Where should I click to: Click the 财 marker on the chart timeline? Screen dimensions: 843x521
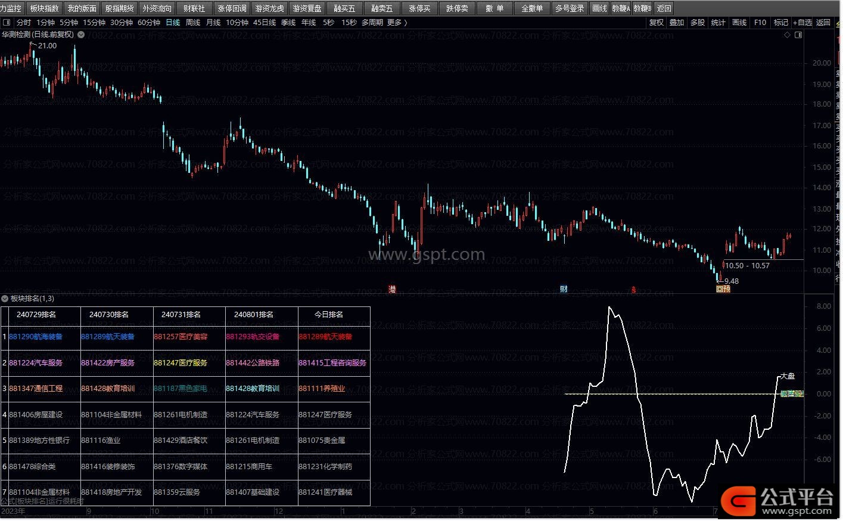[x=564, y=289]
